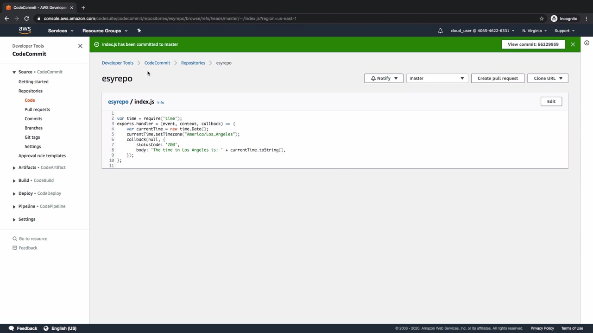Select Getting started in the sidebar

pyautogui.click(x=33, y=81)
